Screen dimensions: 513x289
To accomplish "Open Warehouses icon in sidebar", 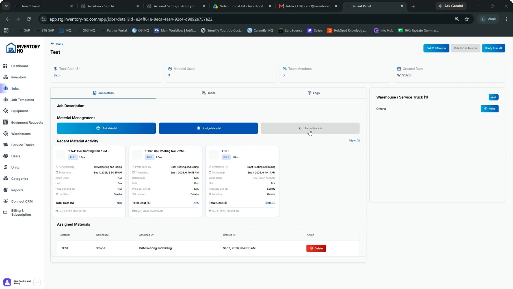I will 5,134.
